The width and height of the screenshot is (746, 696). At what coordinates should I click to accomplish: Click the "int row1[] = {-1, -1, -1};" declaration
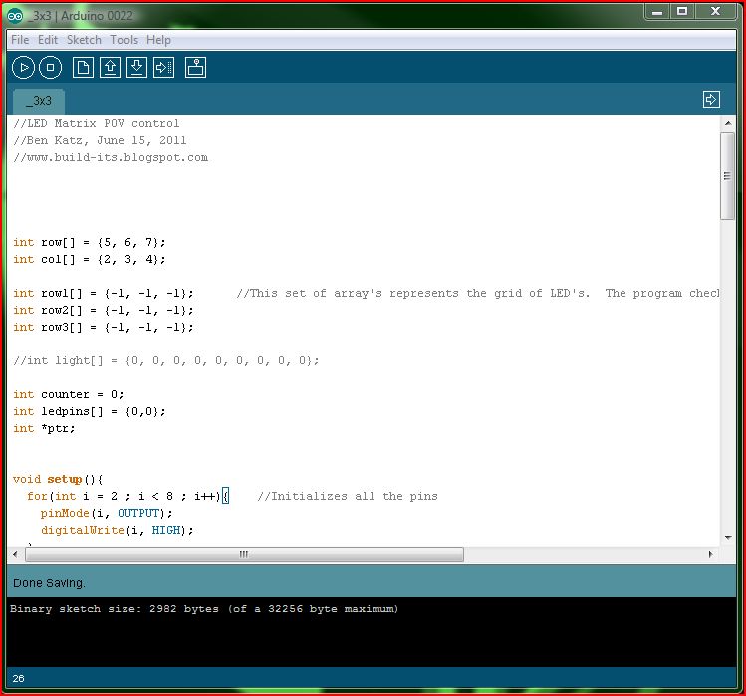104,293
